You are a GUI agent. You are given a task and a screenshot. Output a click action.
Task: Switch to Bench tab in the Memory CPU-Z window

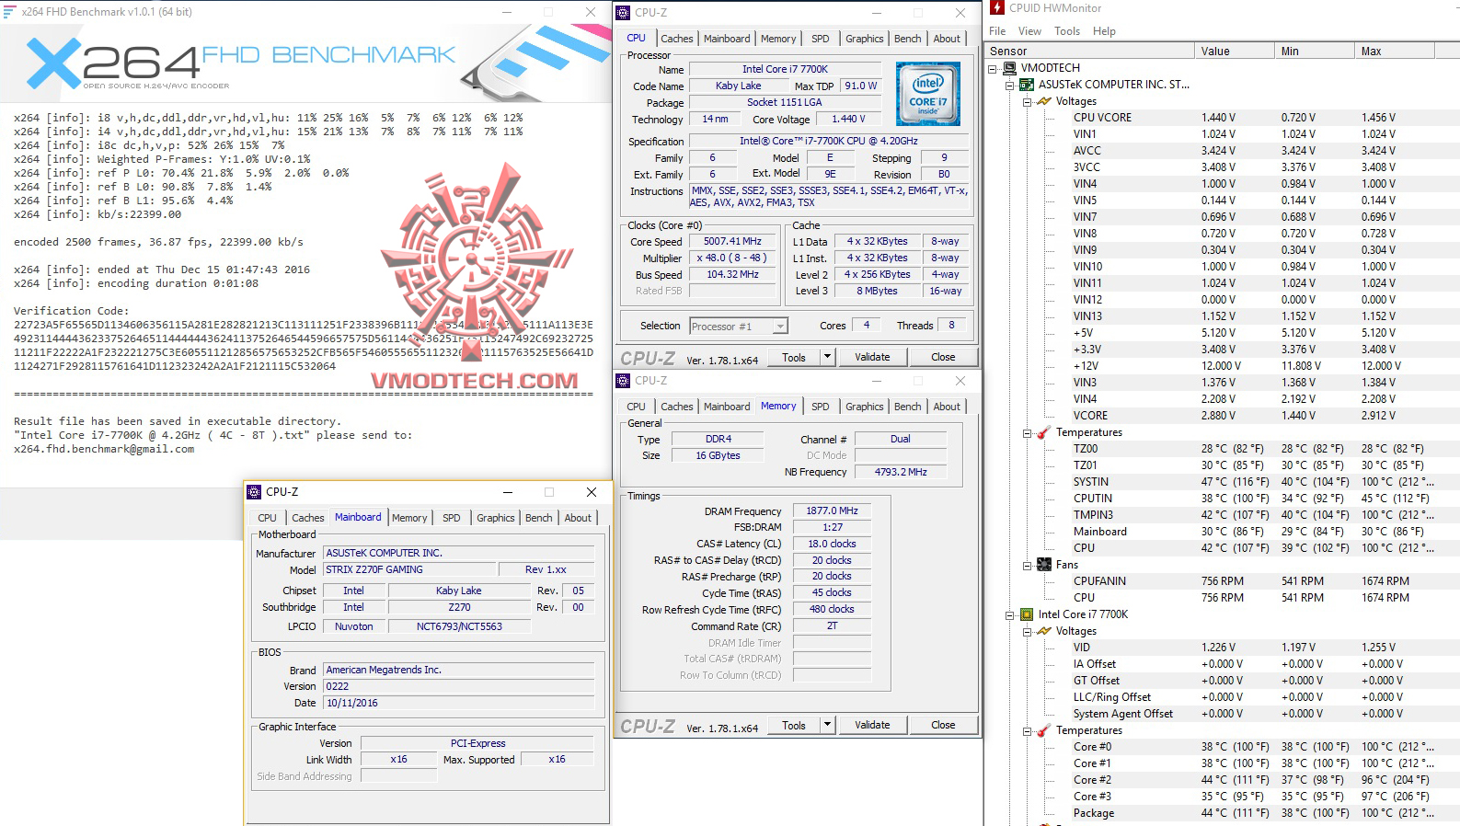908,407
